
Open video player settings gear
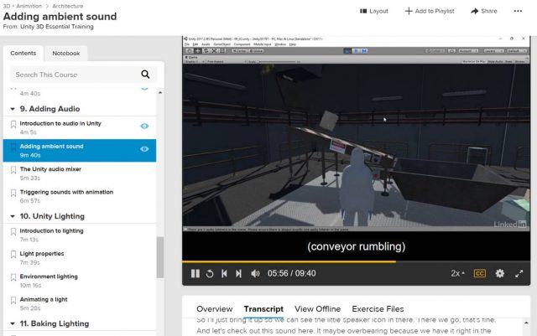(500, 273)
